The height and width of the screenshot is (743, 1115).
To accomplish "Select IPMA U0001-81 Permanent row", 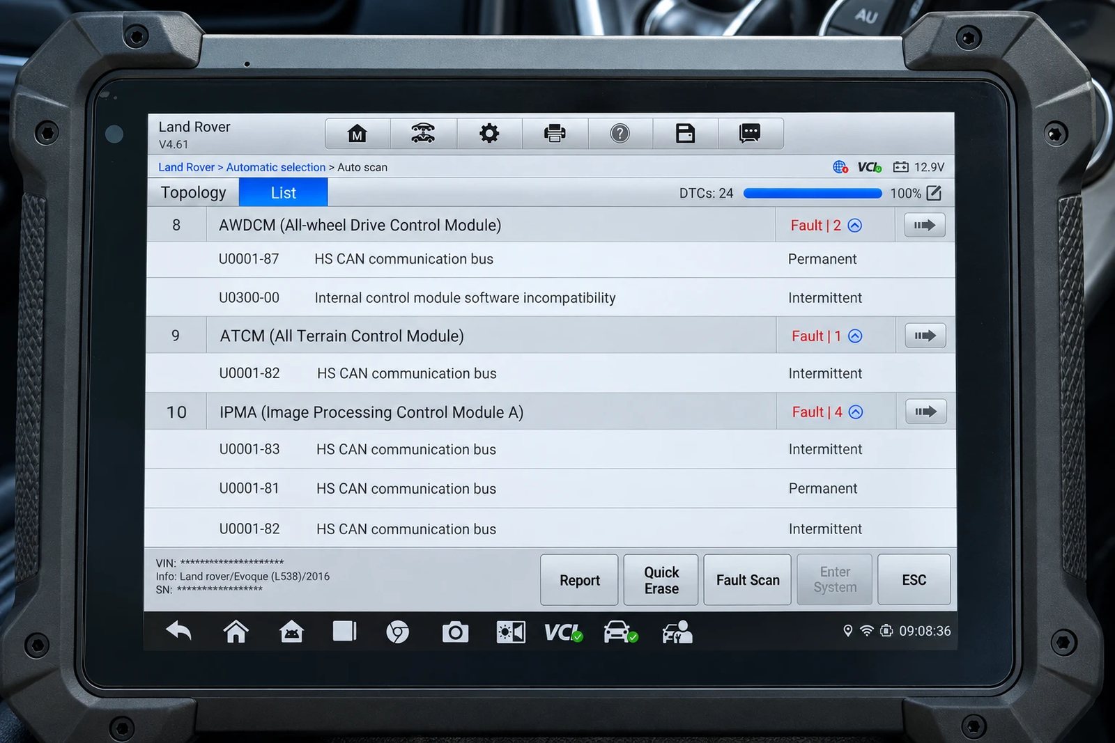I will click(551, 488).
